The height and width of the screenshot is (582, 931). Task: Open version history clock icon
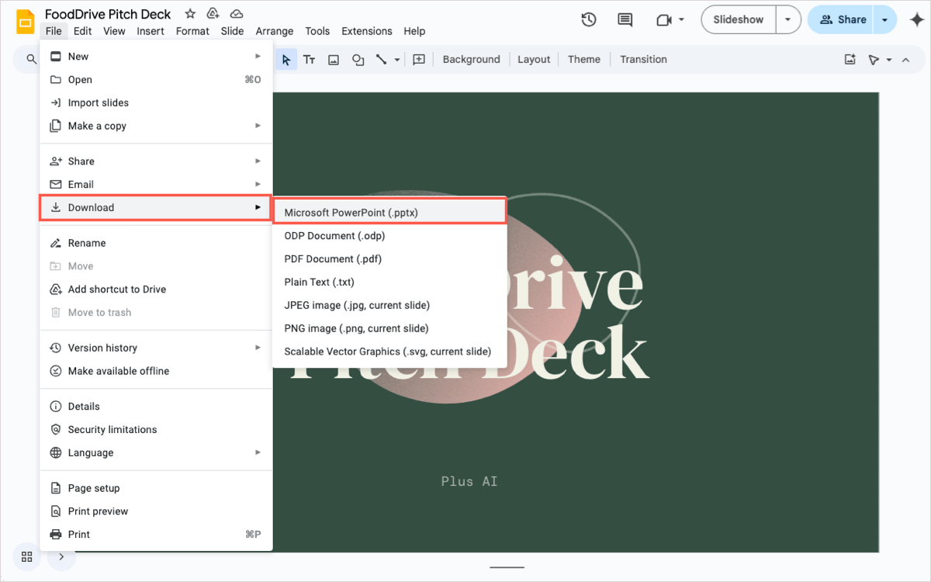click(x=588, y=19)
